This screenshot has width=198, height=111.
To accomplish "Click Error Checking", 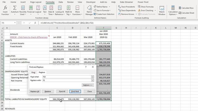I will coord(146,10).
